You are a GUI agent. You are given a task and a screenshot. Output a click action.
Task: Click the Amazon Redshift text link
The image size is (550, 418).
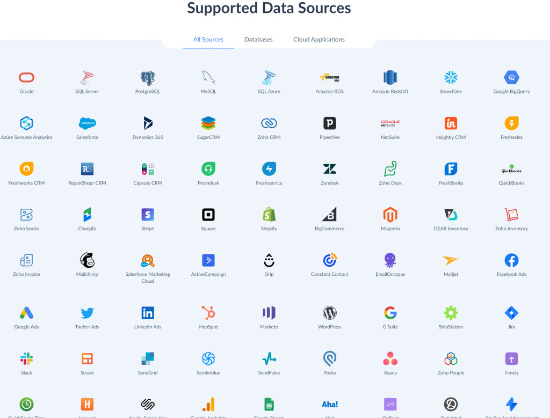[390, 91]
